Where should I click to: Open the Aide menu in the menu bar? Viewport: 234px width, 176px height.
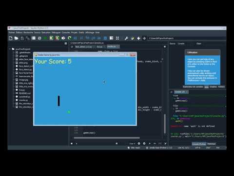pos(97,33)
